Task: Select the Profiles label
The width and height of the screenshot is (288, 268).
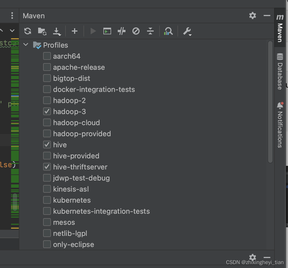Action: point(56,45)
